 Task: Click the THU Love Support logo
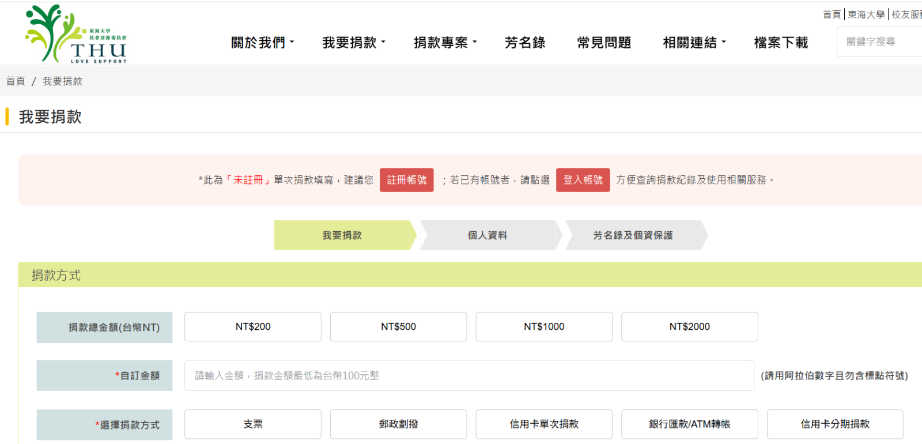[x=75, y=35]
